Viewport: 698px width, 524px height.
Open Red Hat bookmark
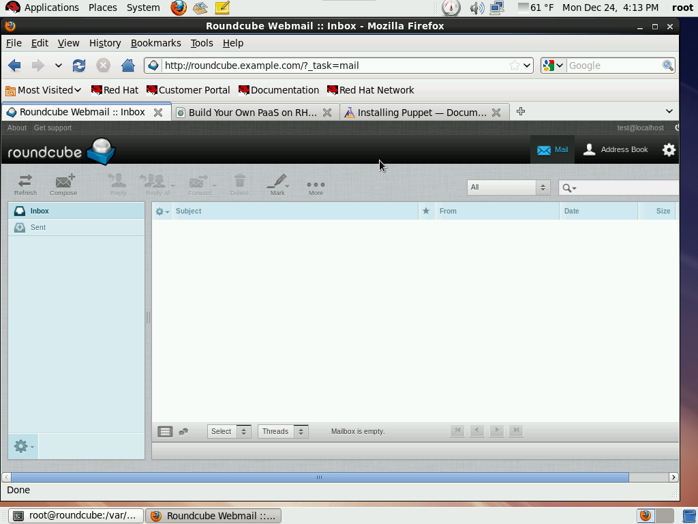[x=115, y=90]
